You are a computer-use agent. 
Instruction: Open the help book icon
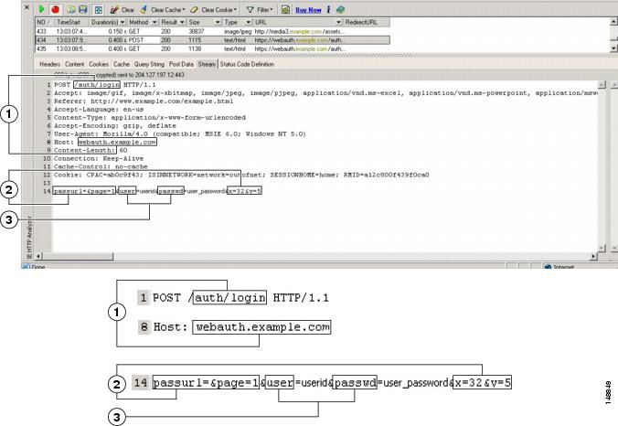[x=340, y=9]
